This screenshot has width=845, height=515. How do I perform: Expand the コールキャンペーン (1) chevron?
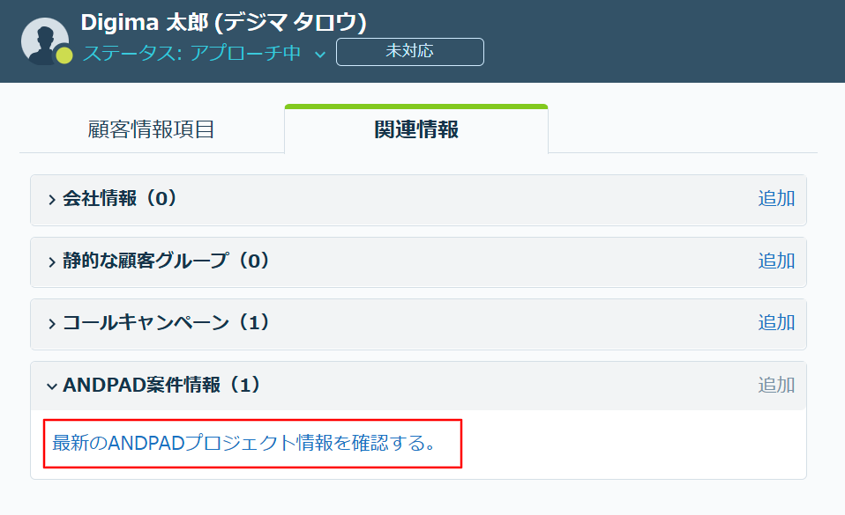pos(52,323)
